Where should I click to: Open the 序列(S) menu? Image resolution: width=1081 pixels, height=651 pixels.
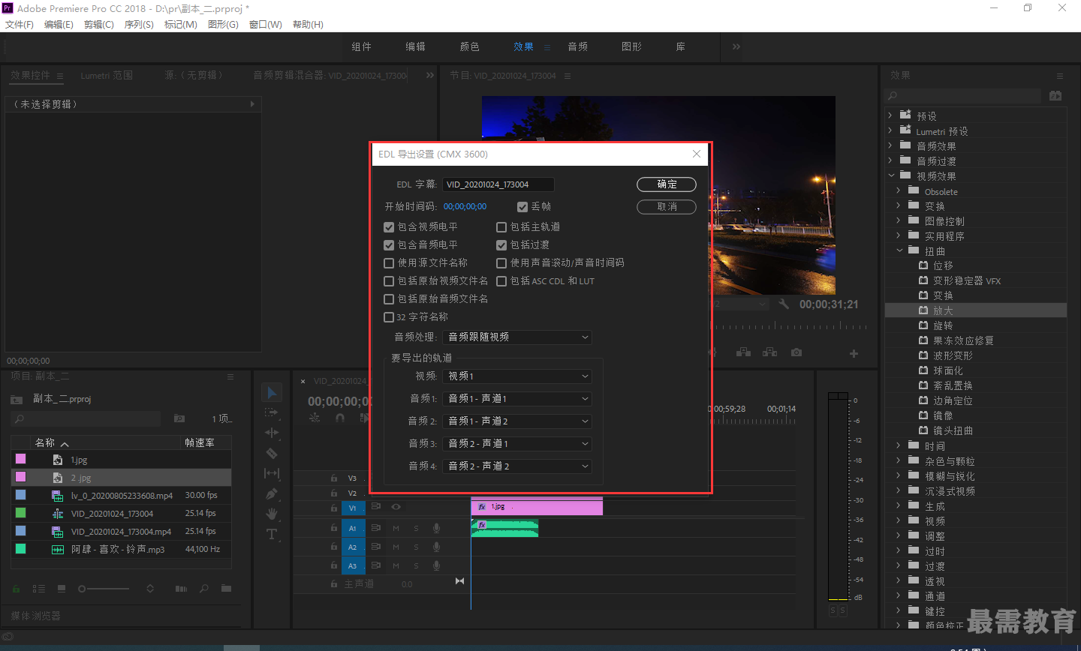point(139,25)
